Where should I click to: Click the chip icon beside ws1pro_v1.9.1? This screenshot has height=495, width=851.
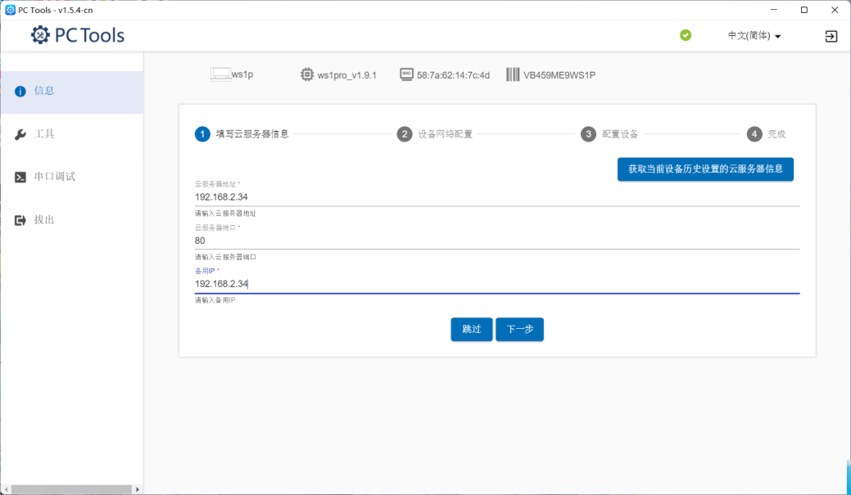click(x=306, y=74)
